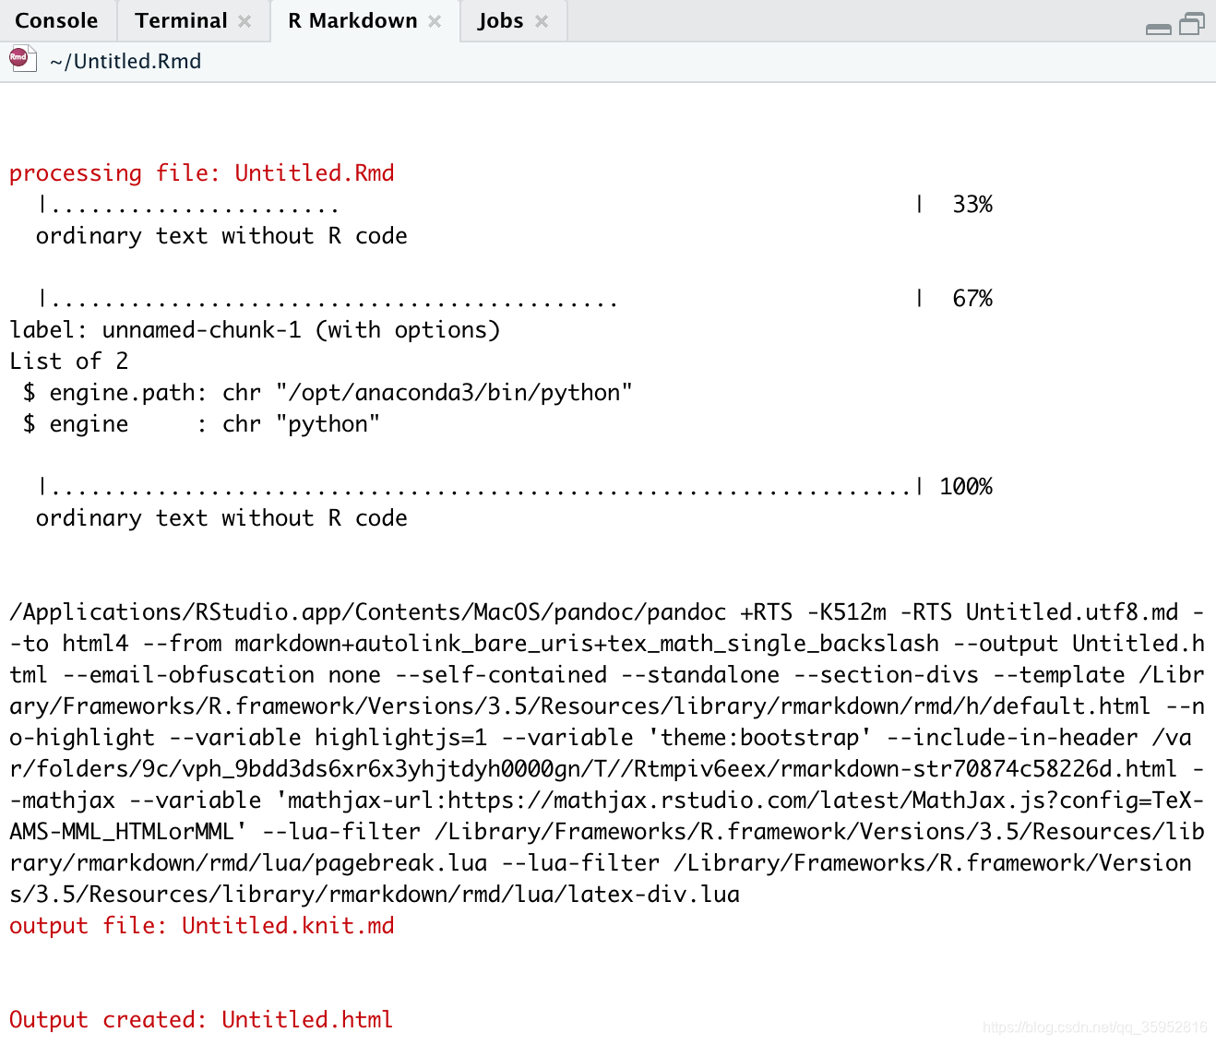Minimize the output pane

pos(1158,29)
